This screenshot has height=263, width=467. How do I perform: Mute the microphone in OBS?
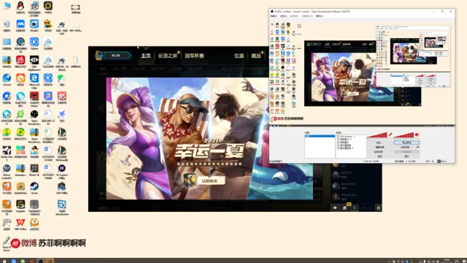390,134
